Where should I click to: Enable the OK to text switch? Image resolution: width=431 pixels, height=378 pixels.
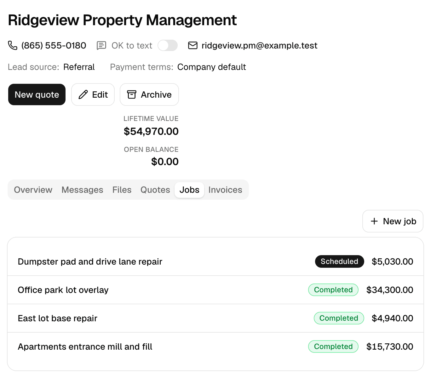(x=168, y=45)
